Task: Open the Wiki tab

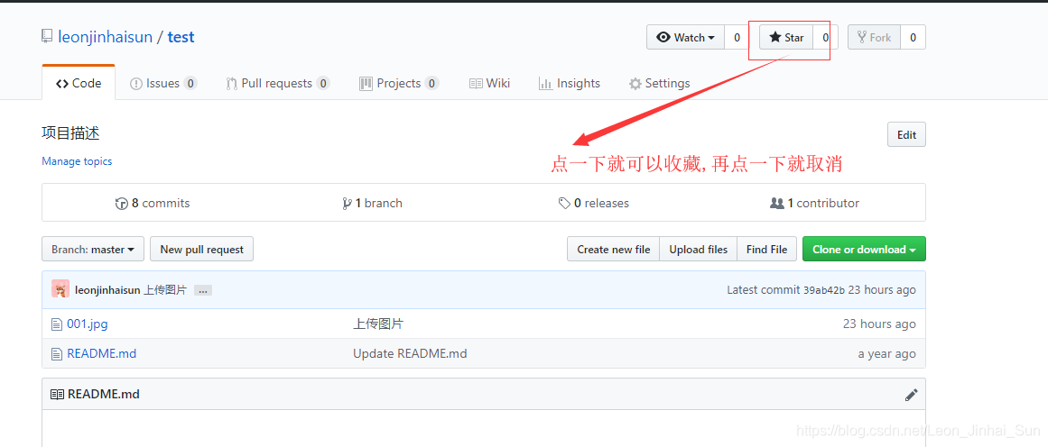Action: (x=490, y=84)
